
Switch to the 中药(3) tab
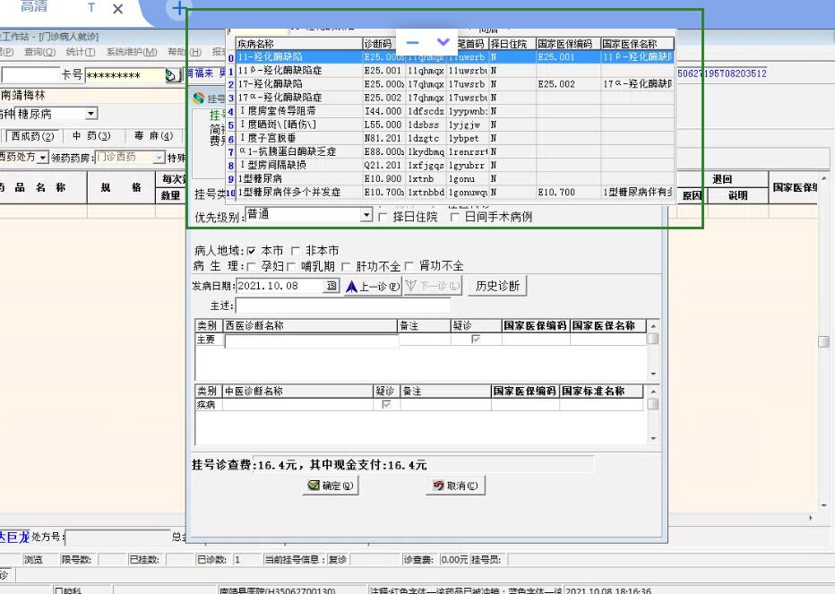[x=91, y=136]
